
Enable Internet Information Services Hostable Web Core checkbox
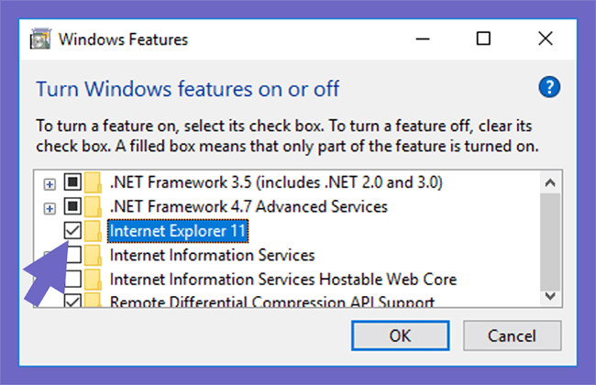coord(73,279)
